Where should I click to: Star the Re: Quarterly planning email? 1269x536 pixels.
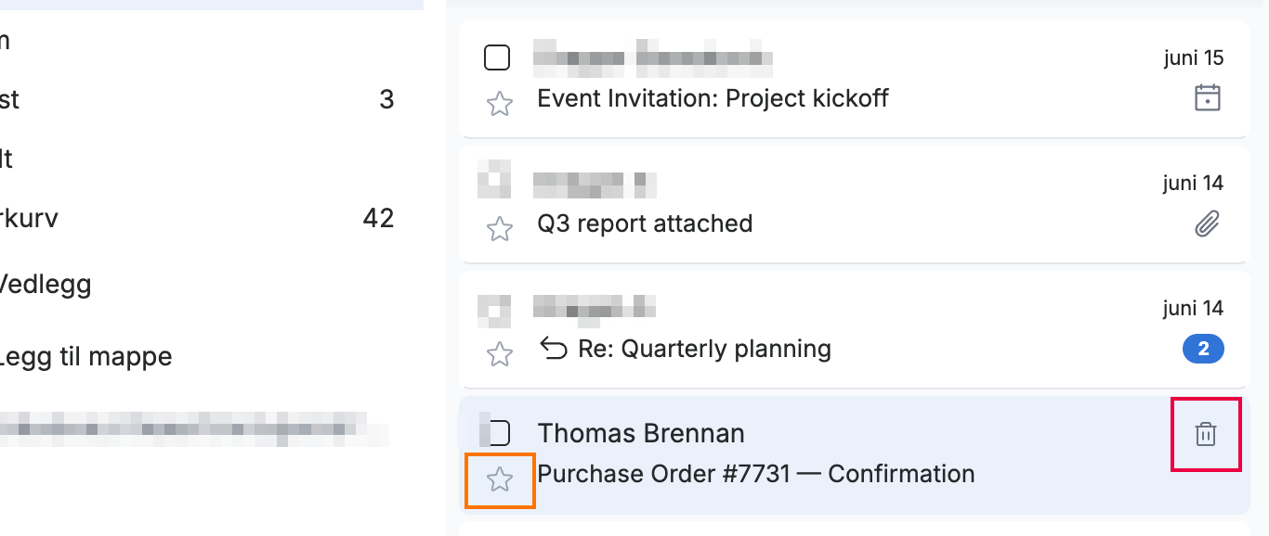(500, 354)
